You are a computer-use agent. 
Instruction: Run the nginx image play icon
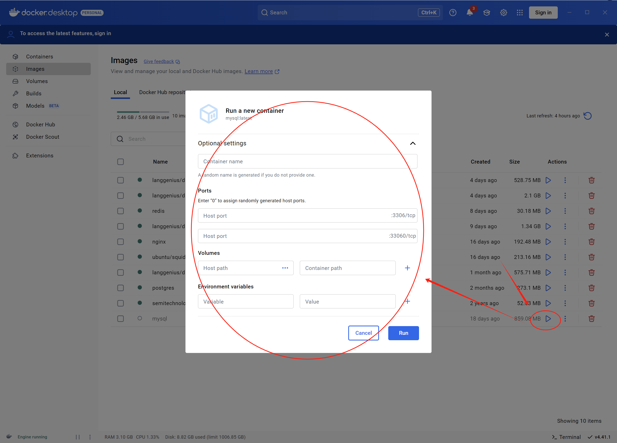click(x=548, y=242)
